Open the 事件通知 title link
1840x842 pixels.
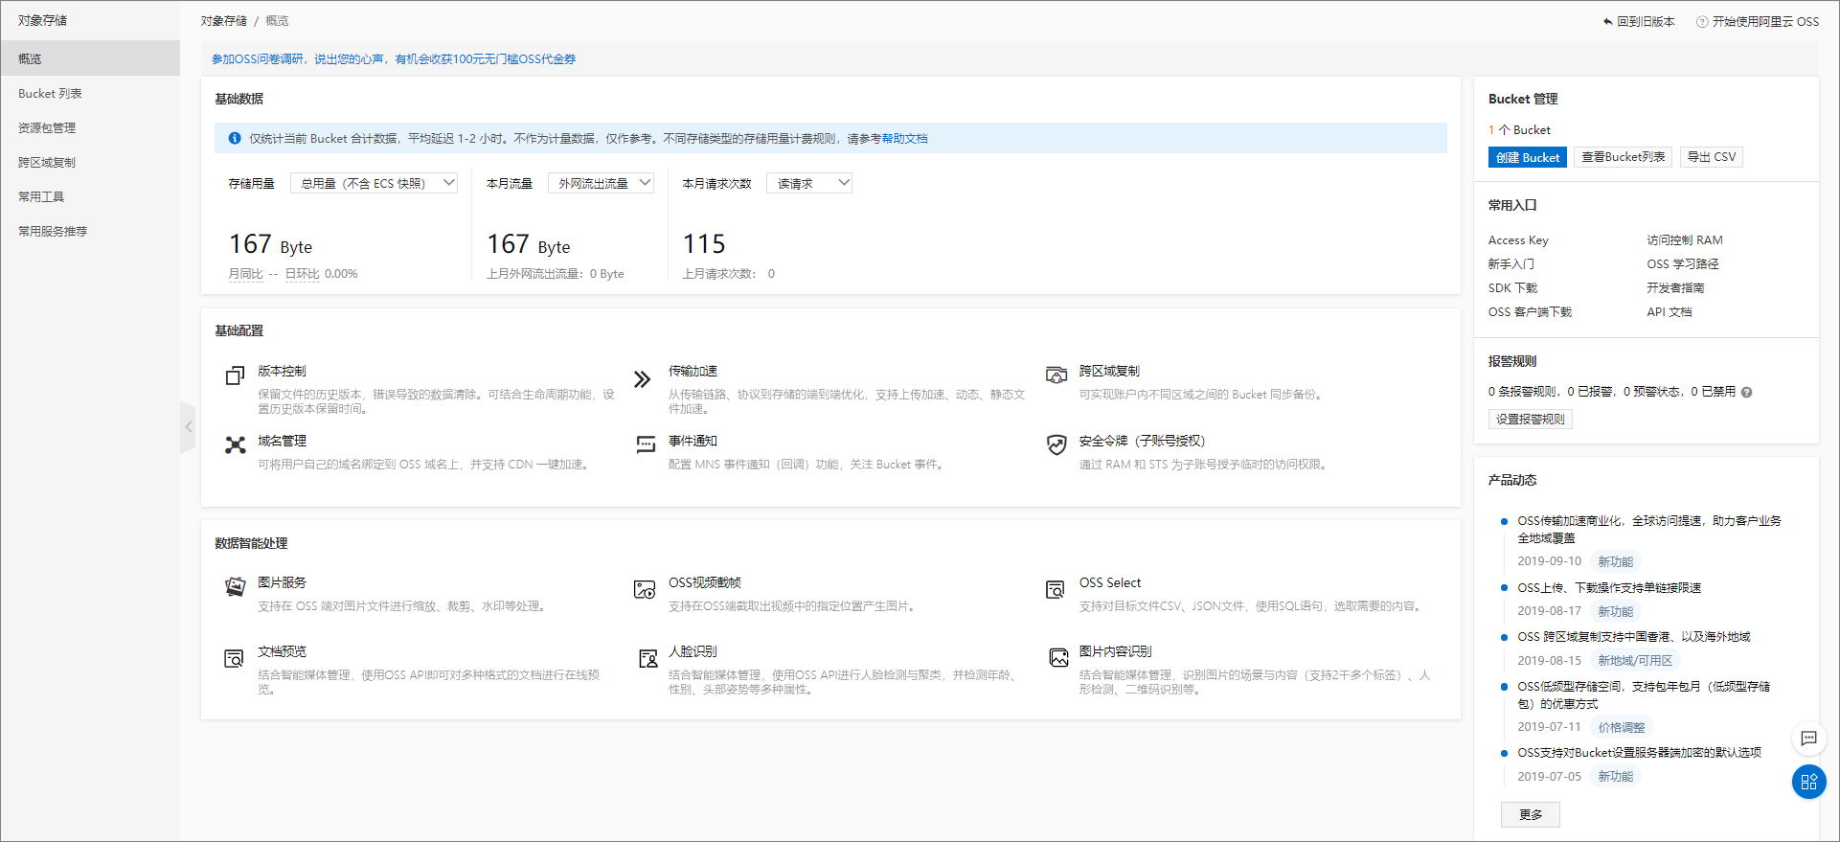tap(693, 442)
